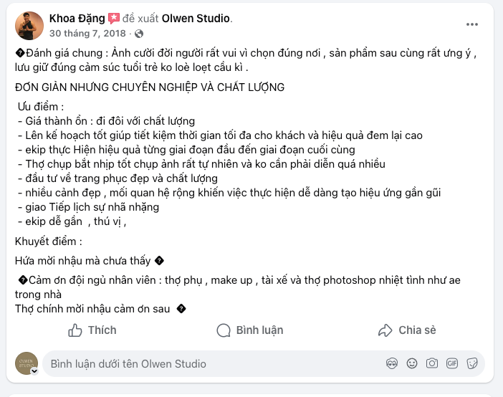Click the speech bubble Bình luận icon
The width and height of the screenshot is (503, 397).
pyautogui.click(x=224, y=330)
